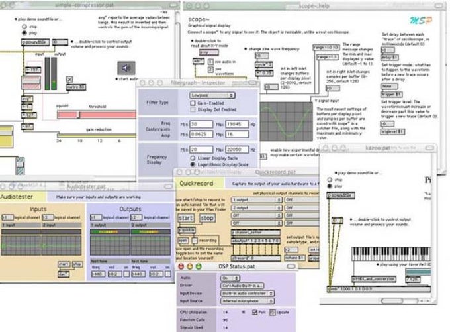
Task: Toggle the recording box in Quickrecord
Action: tap(195, 241)
